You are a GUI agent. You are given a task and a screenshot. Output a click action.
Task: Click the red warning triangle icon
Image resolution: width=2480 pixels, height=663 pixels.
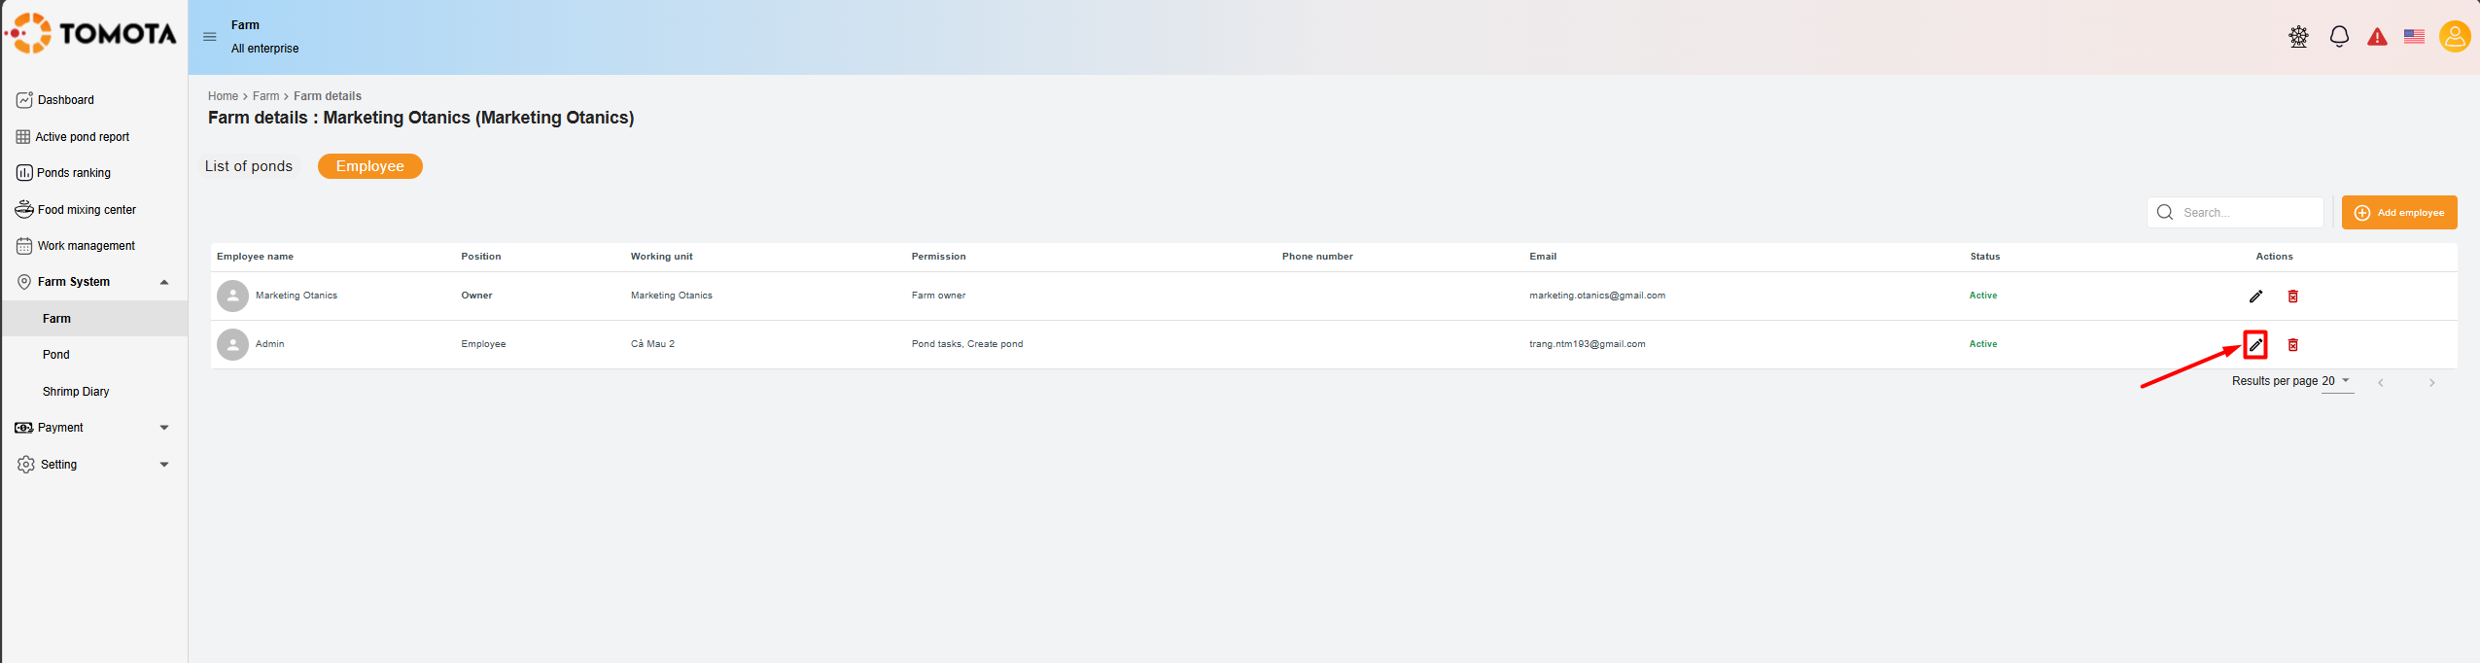(2377, 37)
